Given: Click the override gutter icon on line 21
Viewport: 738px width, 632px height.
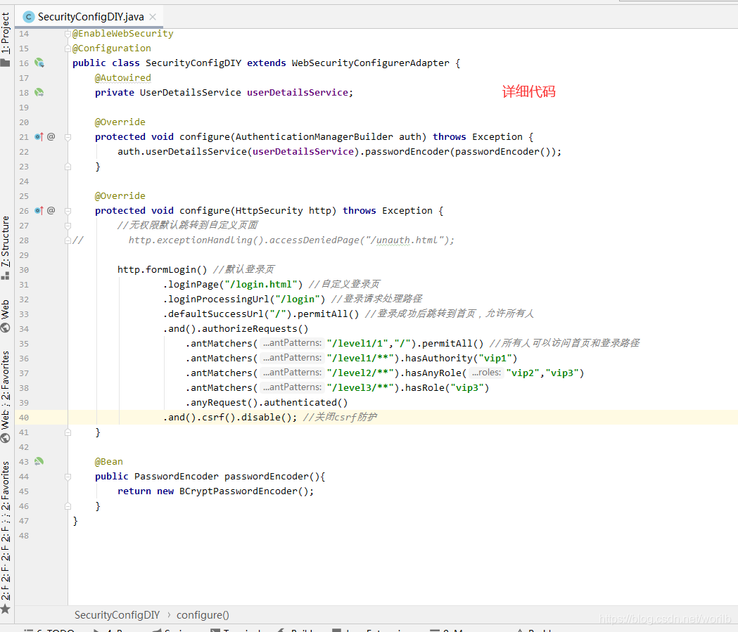Looking at the screenshot, I should (x=39, y=136).
